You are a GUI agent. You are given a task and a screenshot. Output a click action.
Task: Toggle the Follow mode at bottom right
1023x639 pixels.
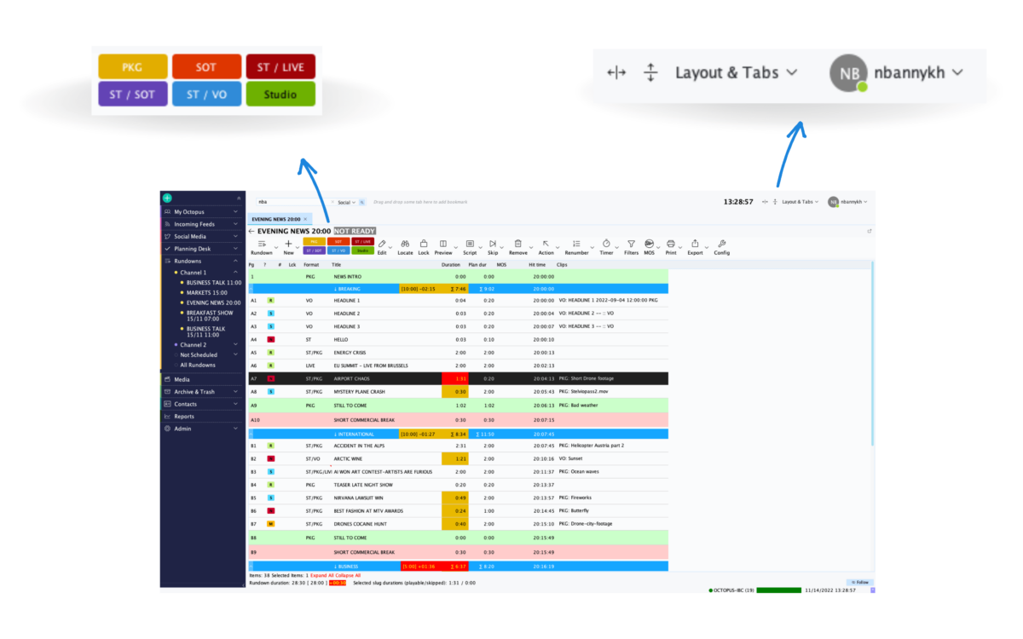point(860,582)
